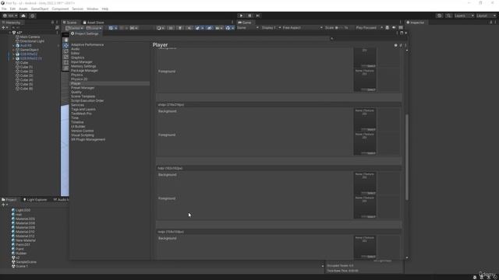Select Directional Light in Hierarchy
The width and height of the screenshot is (499, 280).
click(32, 41)
